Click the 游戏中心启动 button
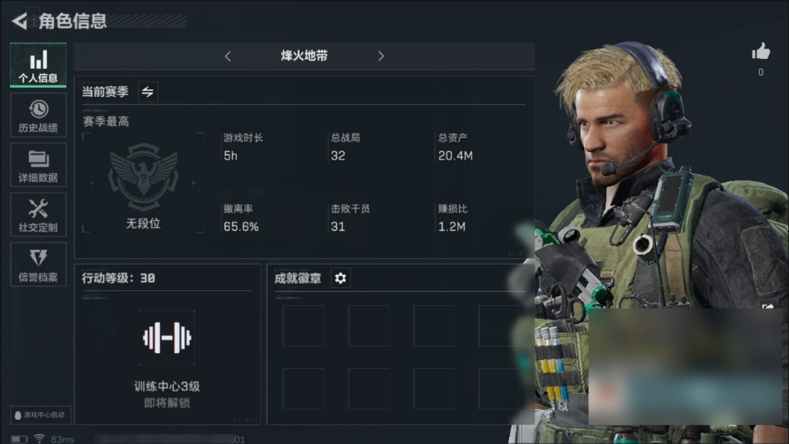Screen dimensions: 789x444 (41, 415)
